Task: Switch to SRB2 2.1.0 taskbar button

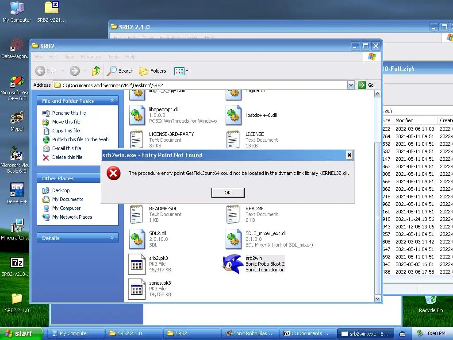Action: (133, 333)
